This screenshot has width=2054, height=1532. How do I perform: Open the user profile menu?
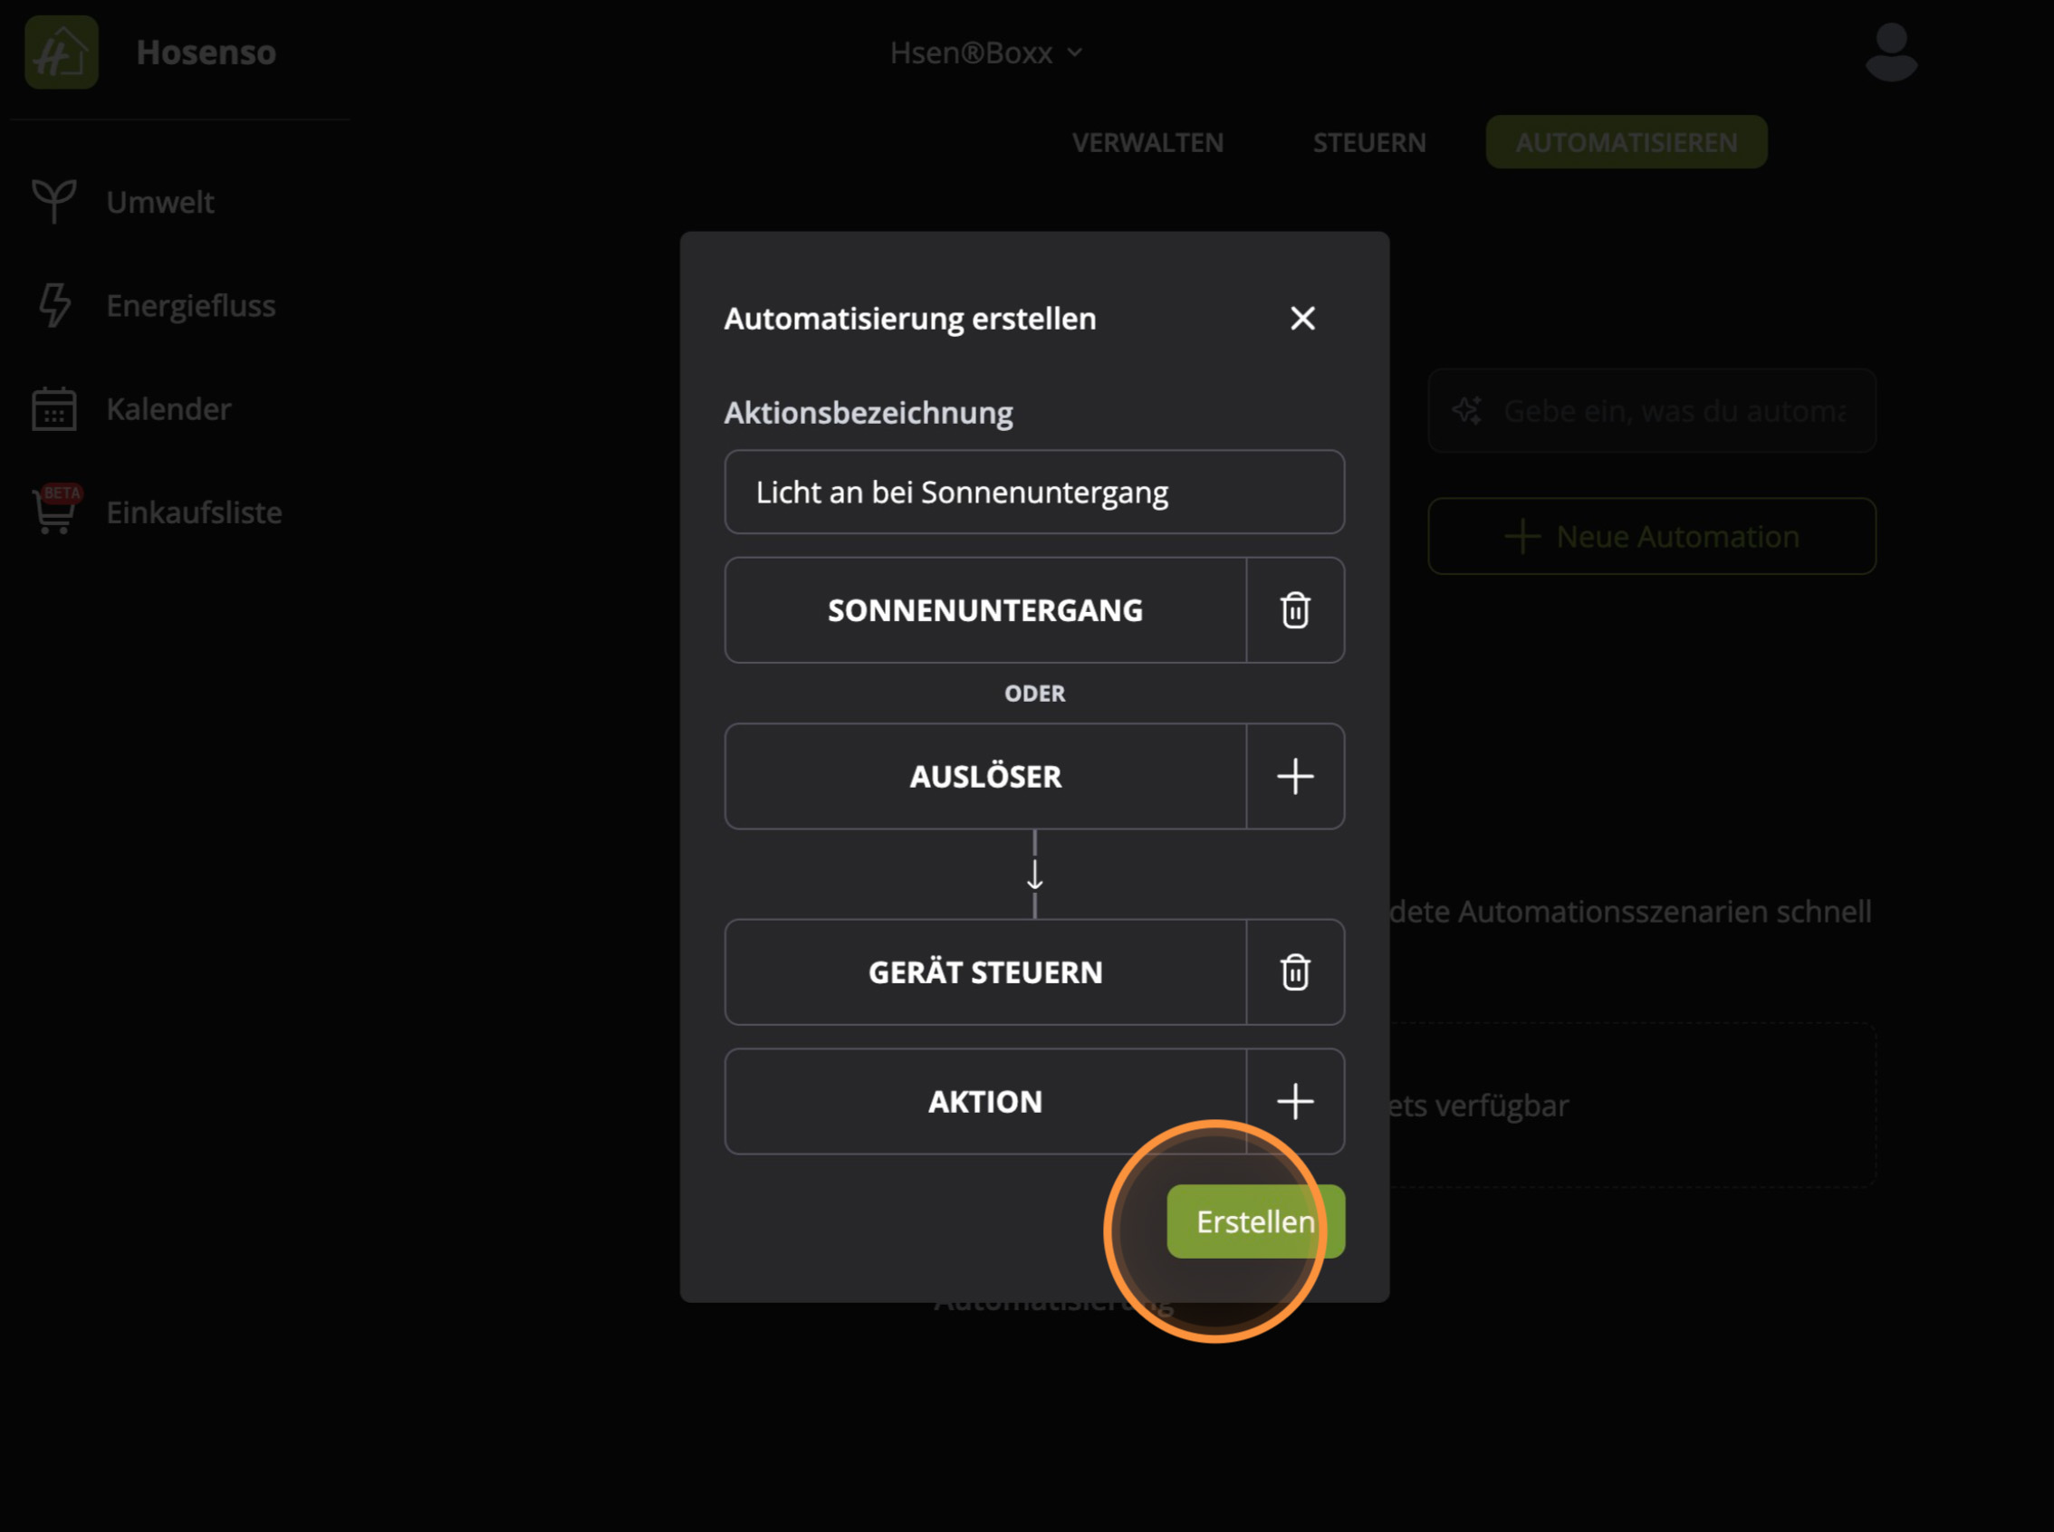[x=1892, y=52]
